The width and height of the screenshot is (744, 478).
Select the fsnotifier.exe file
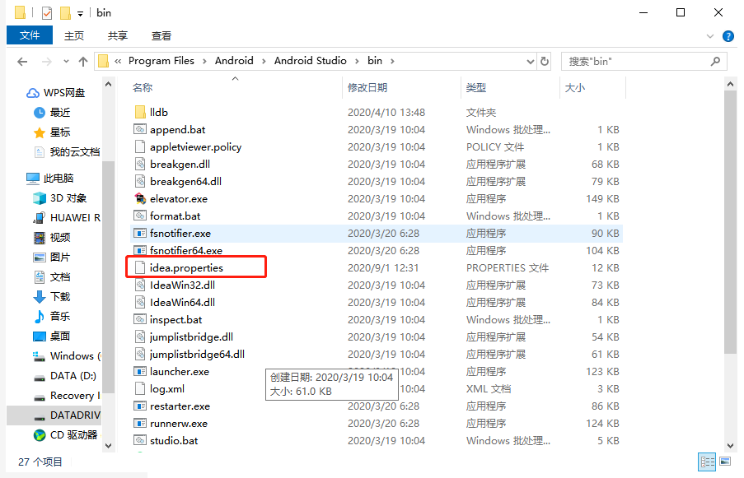pyautogui.click(x=180, y=233)
